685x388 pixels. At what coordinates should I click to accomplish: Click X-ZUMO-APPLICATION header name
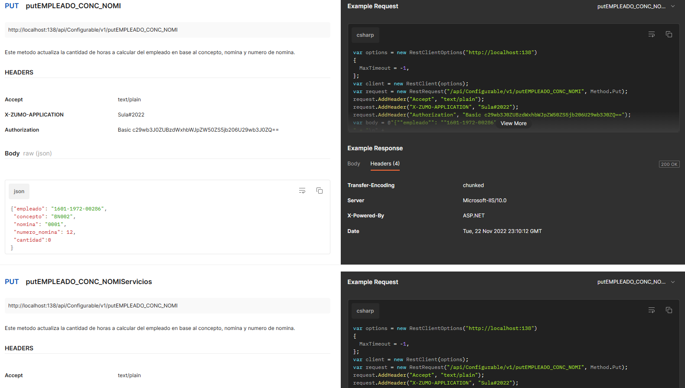[x=34, y=115]
